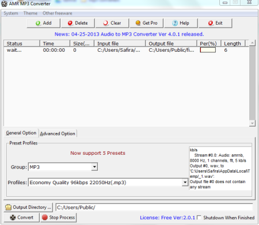Click the Per(%) progress bar of the file
This screenshot has height=225, width=259.
[208, 50]
